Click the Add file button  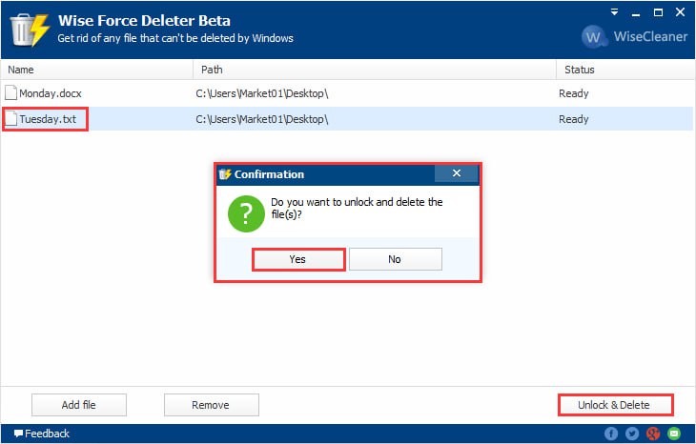point(78,405)
